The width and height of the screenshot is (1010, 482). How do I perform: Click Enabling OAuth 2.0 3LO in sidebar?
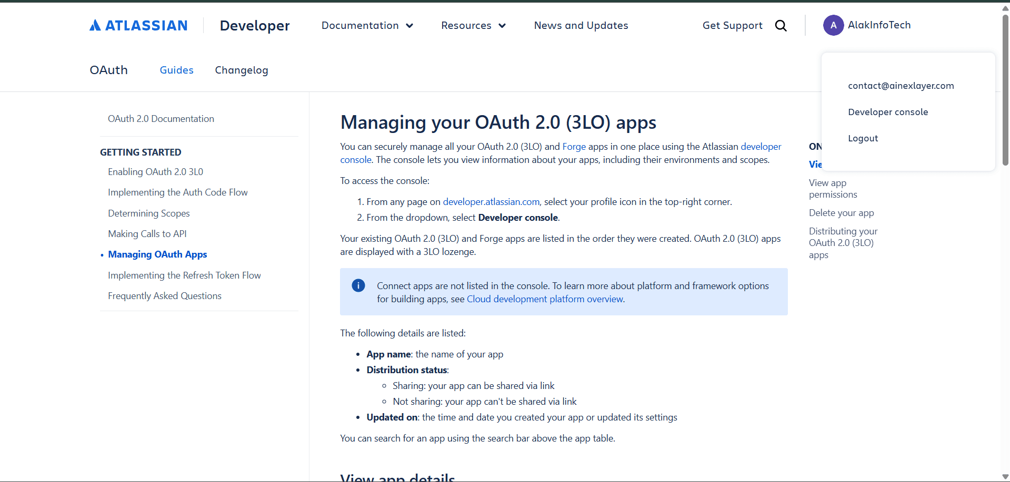[155, 171]
